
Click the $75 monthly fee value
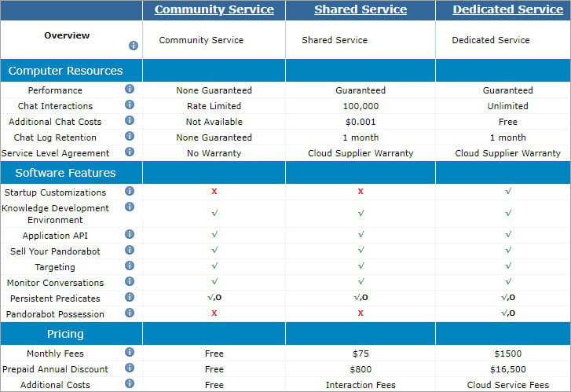(361, 354)
